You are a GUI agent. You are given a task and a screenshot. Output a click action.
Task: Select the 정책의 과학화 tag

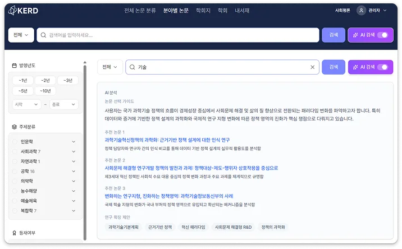[273, 227]
